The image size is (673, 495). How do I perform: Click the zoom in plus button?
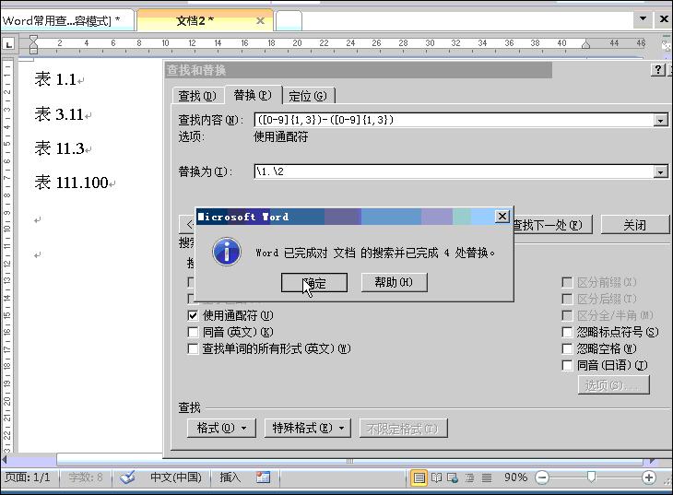(x=648, y=477)
